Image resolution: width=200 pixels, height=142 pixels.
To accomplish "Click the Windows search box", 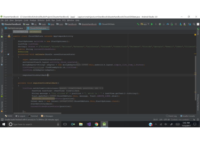I will tap(34, 124).
